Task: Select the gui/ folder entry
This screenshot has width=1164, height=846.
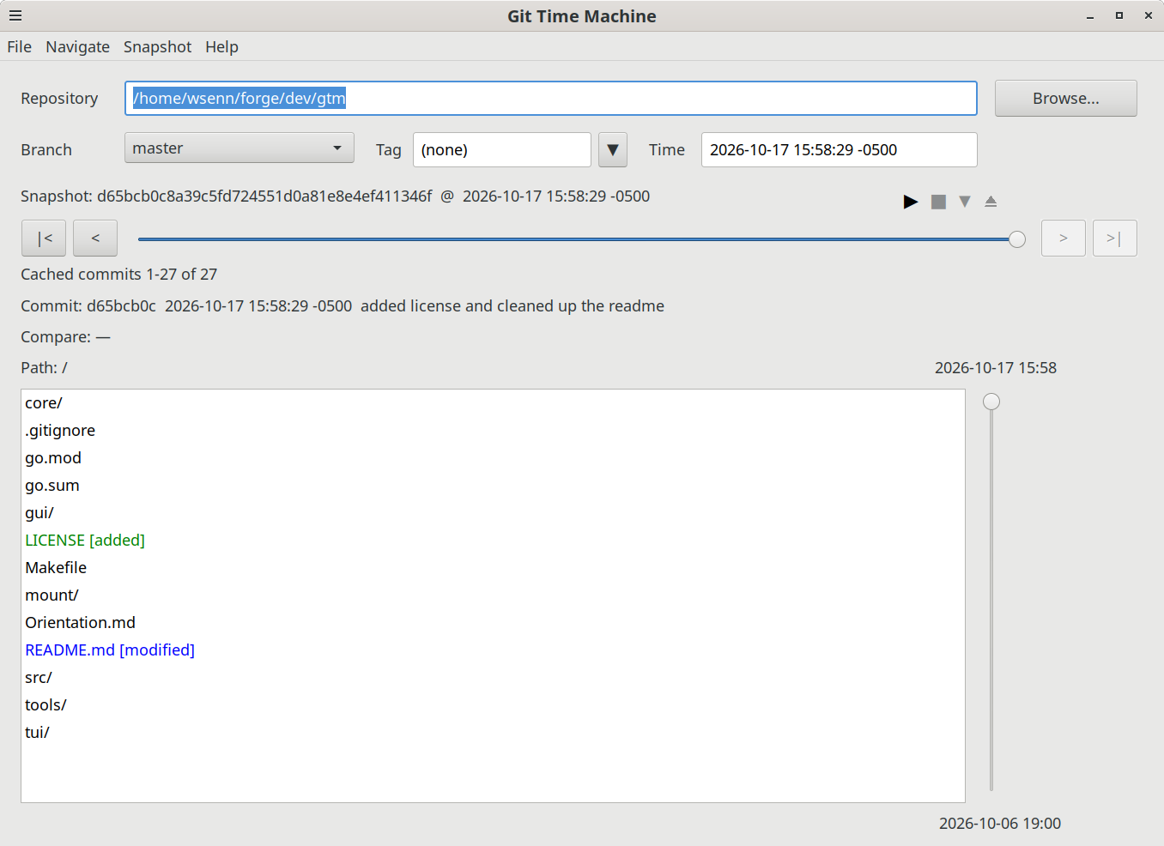Action: click(493, 513)
